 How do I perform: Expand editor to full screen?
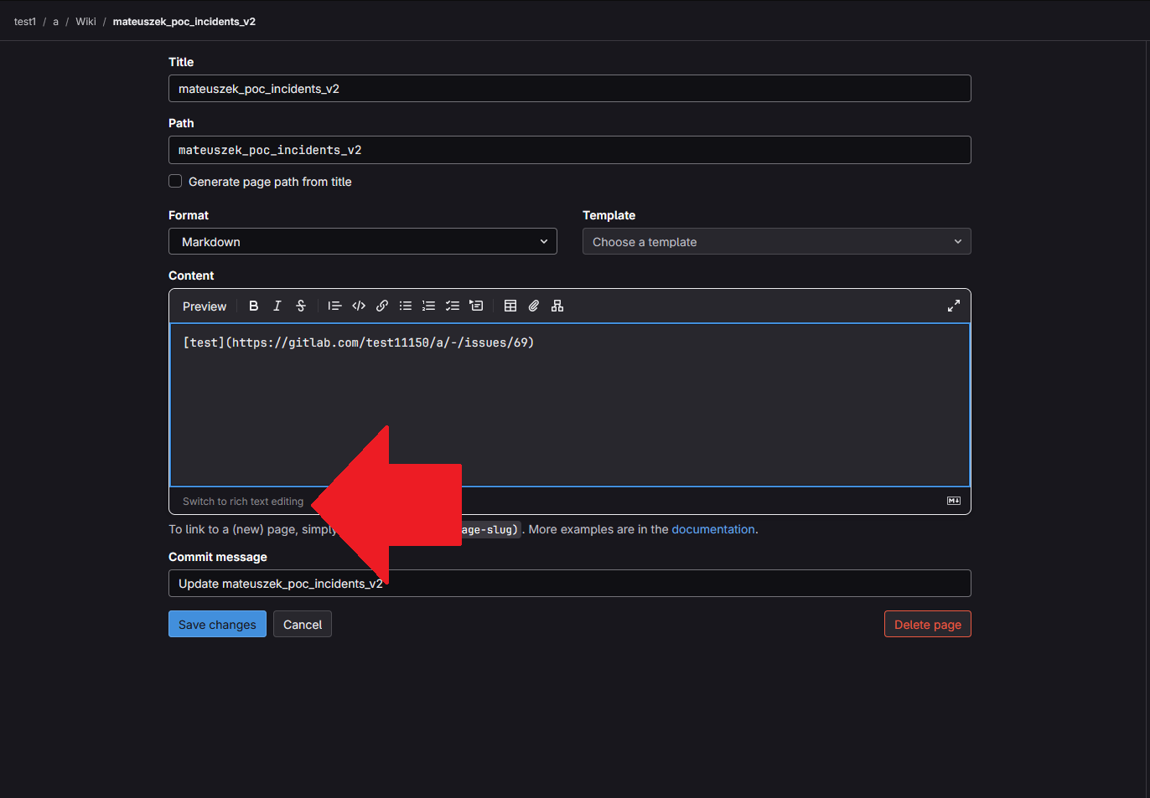(954, 306)
